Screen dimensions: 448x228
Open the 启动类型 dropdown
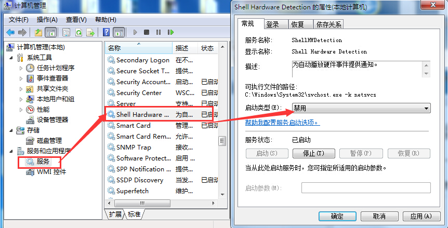[361, 108]
